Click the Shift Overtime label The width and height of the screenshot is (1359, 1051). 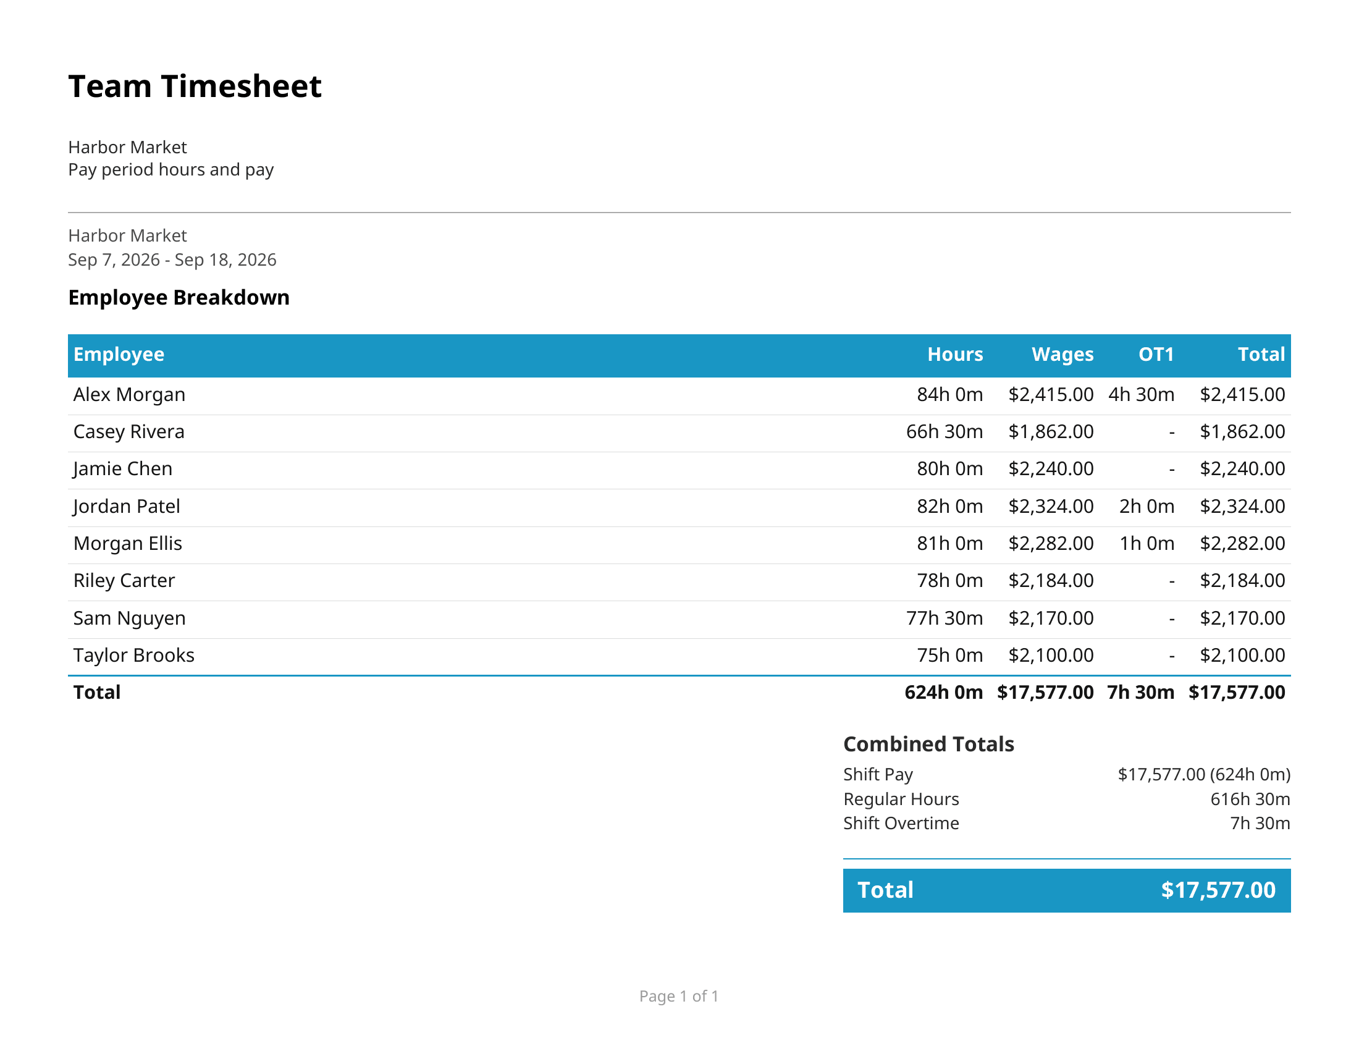click(901, 824)
